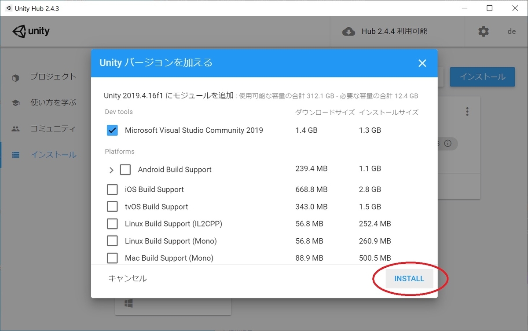Click the Unity Hub title bar icon

8,8
